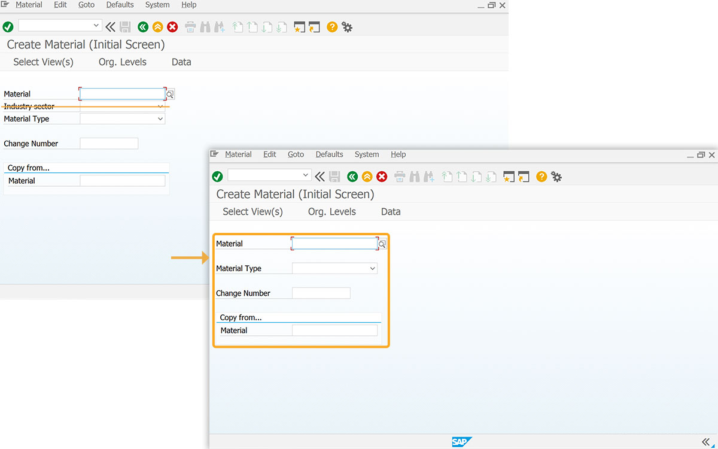Open Defaults menu in back window

(x=120, y=5)
